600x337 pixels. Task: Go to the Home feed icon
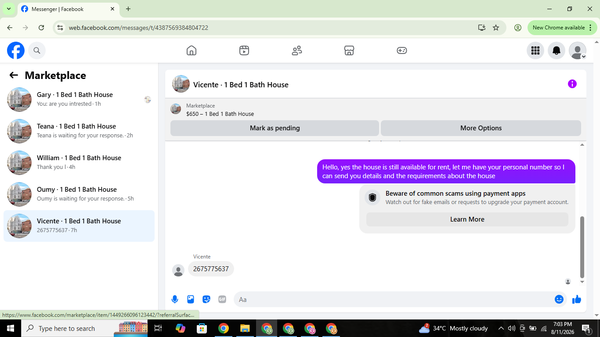pos(192,50)
